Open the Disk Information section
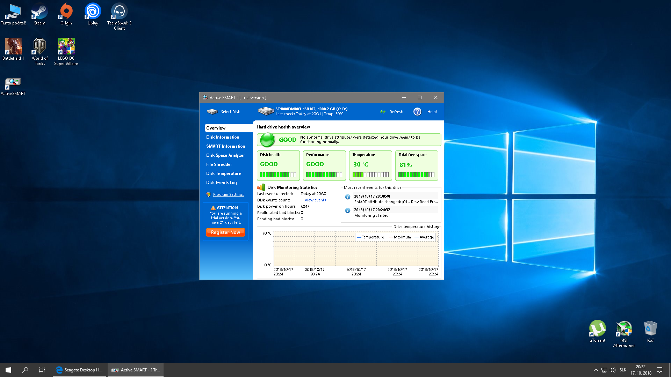Screen dimensions: 671x377 pyautogui.click(x=223, y=137)
